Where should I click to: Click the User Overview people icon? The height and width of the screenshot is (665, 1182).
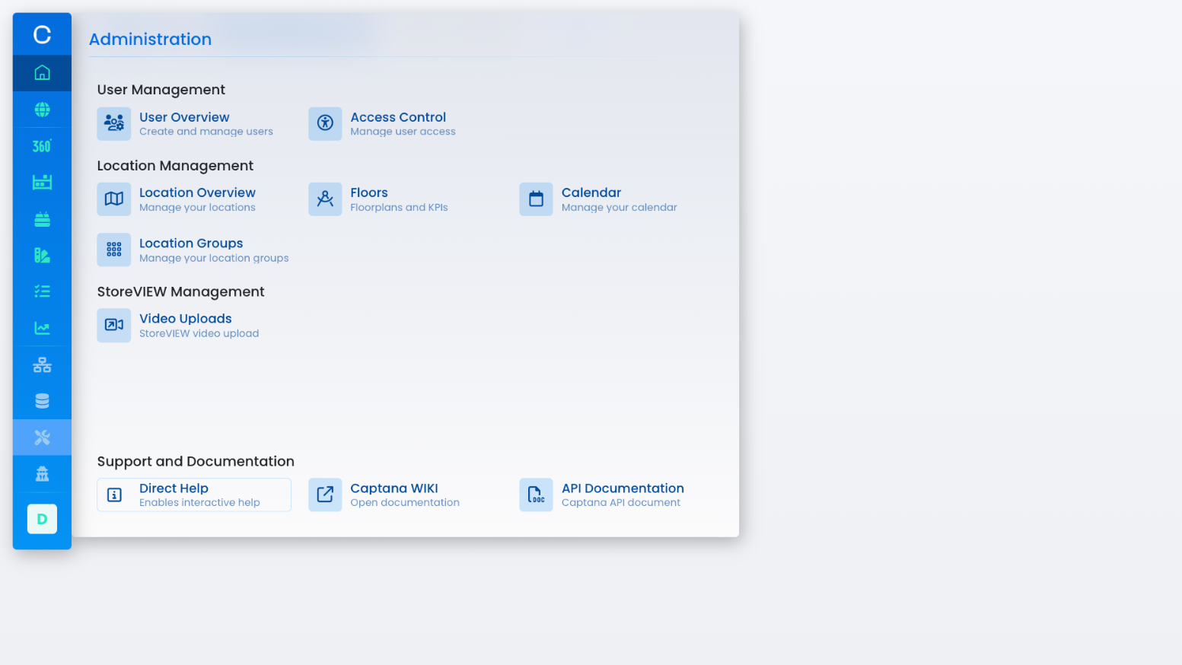(x=114, y=123)
